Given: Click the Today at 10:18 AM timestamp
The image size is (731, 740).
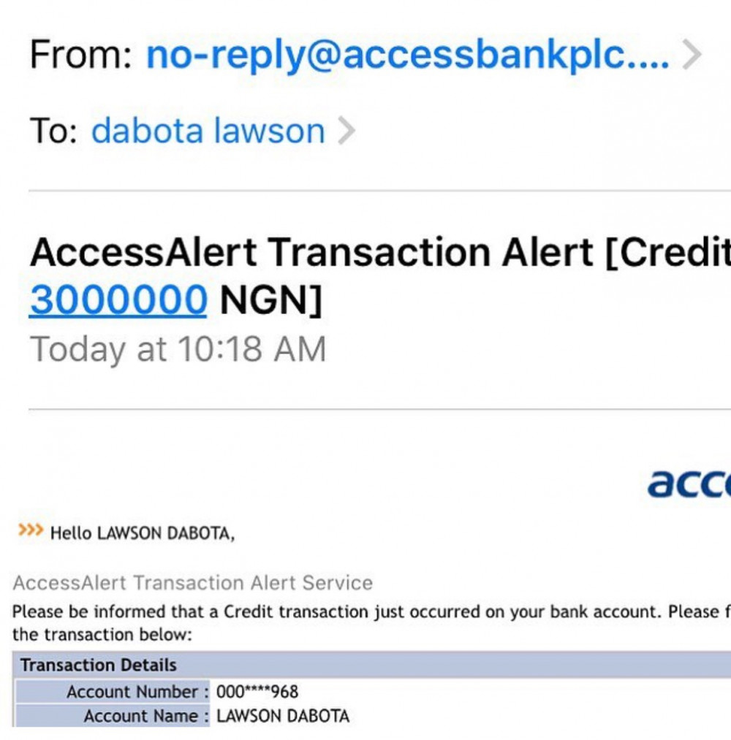Looking at the screenshot, I should pos(178,349).
